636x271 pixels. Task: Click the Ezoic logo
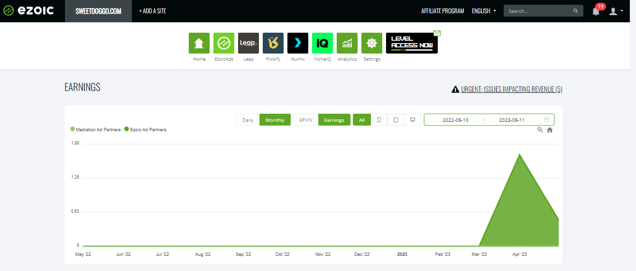click(x=28, y=10)
